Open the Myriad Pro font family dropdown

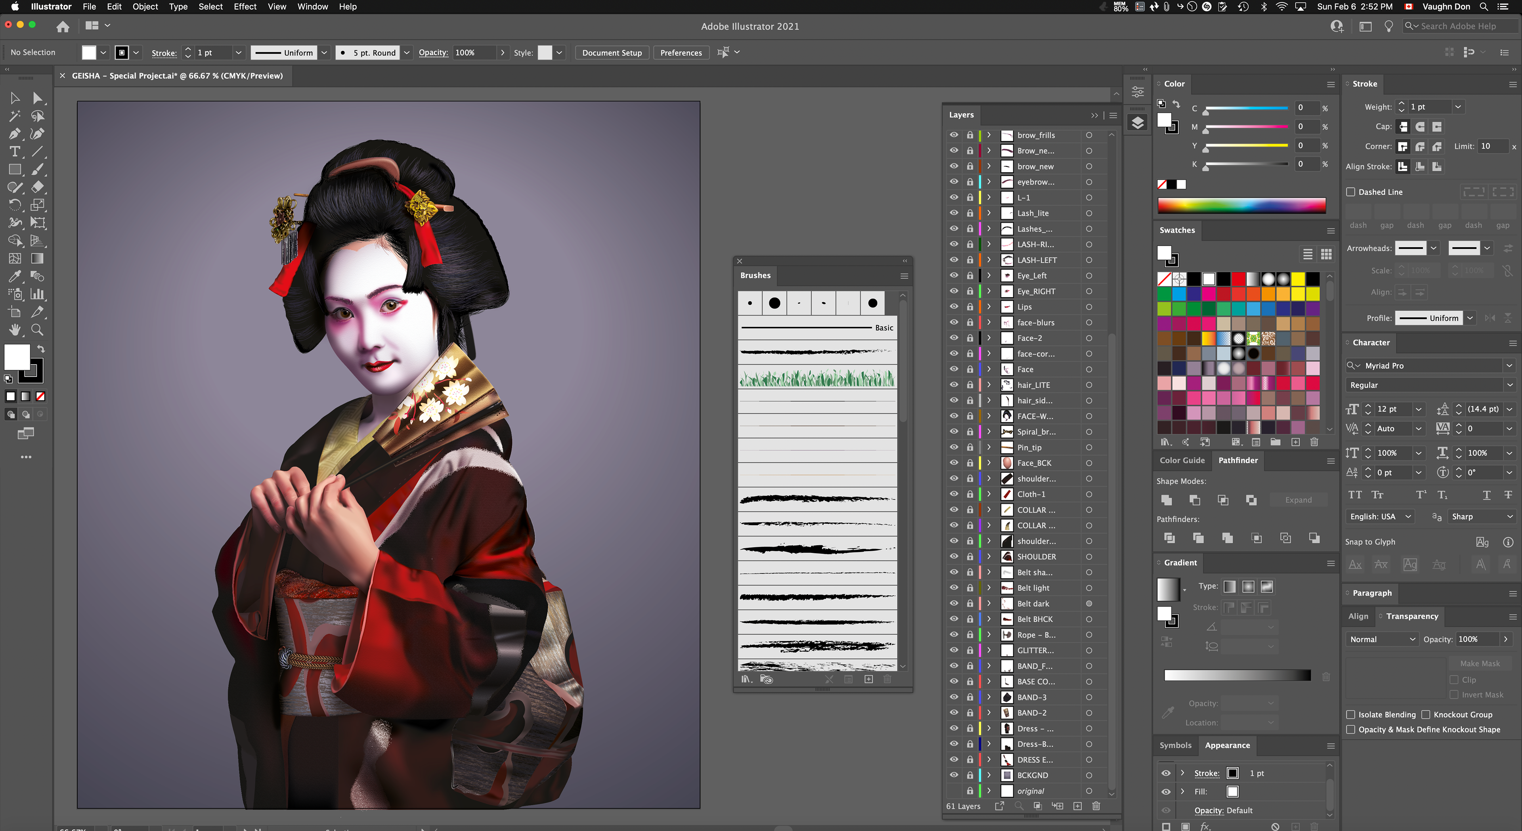coord(1509,366)
